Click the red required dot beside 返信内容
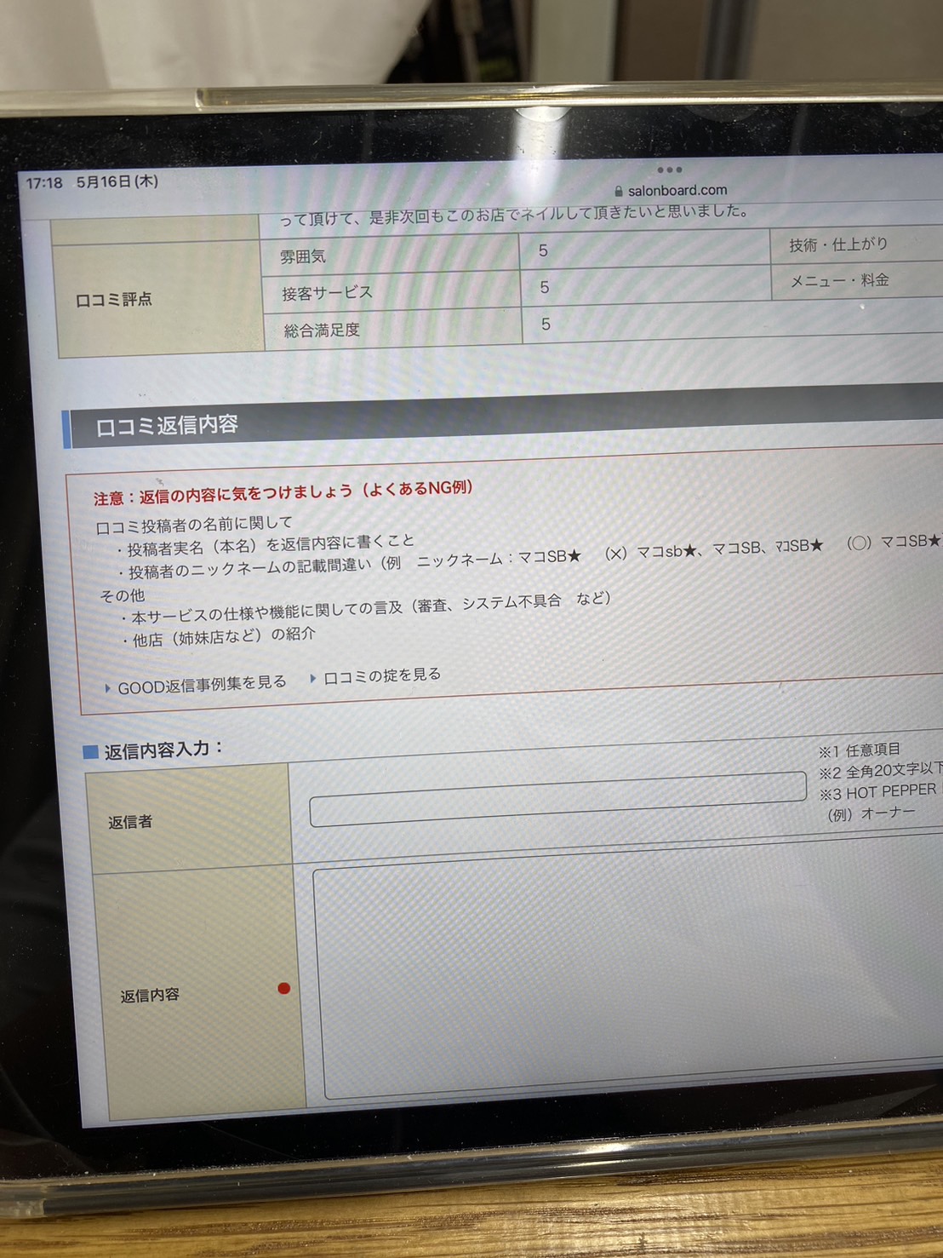 pyautogui.click(x=284, y=988)
